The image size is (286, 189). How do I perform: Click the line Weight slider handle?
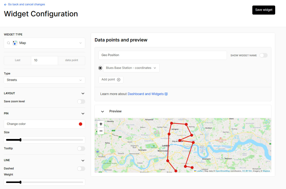(x=20, y=182)
